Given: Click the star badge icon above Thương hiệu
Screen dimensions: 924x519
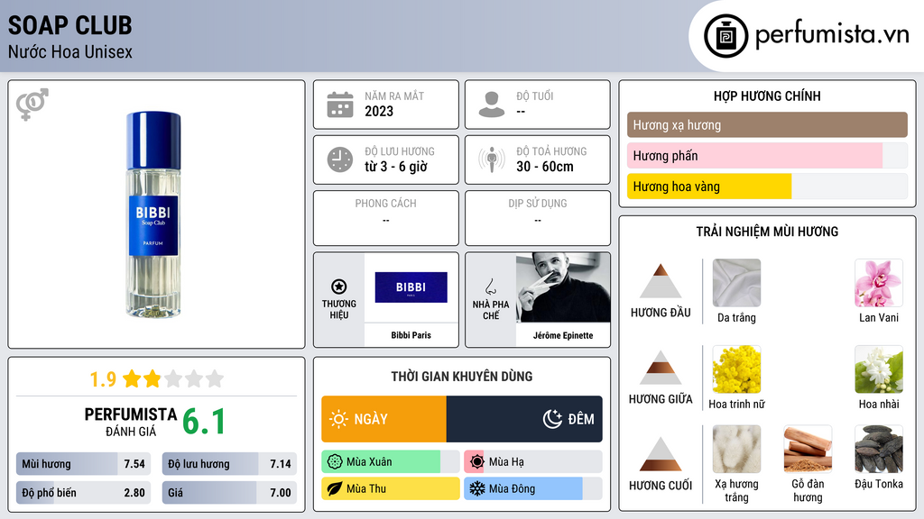Looking at the screenshot, I should [339, 287].
